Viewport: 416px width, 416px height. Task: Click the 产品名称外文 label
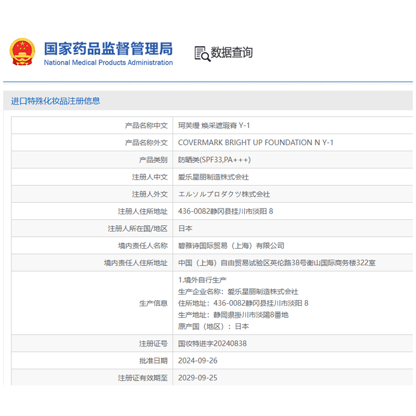click(x=146, y=142)
